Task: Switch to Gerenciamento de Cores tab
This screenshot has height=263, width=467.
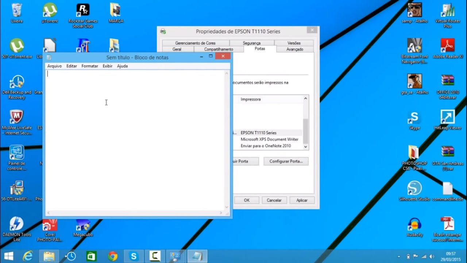Action: pyautogui.click(x=196, y=43)
